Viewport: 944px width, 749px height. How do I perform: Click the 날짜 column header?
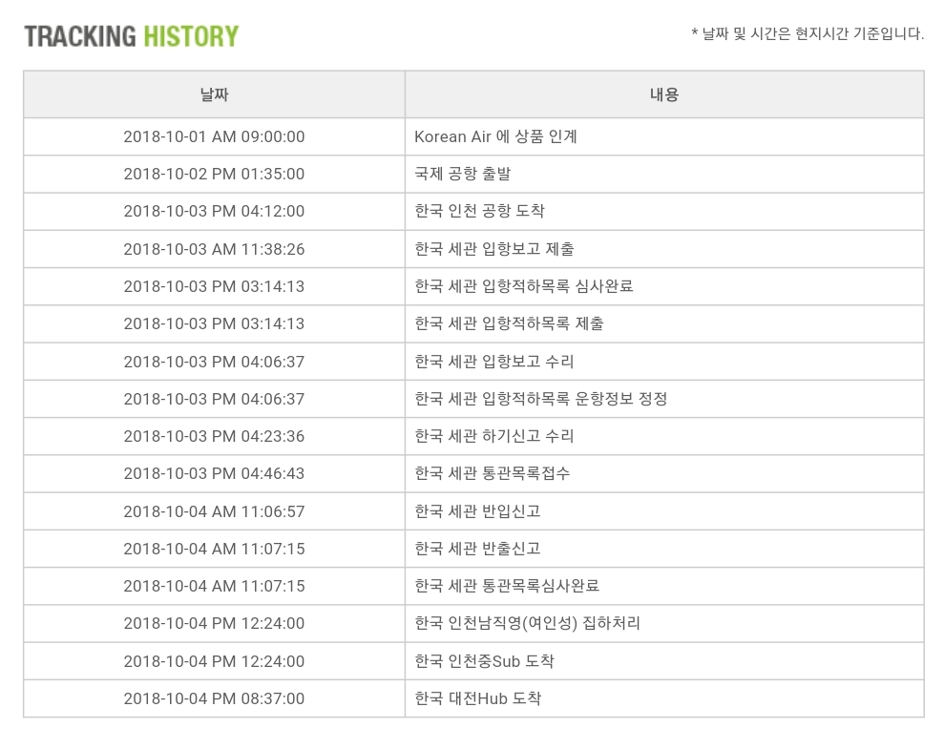(214, 94)
